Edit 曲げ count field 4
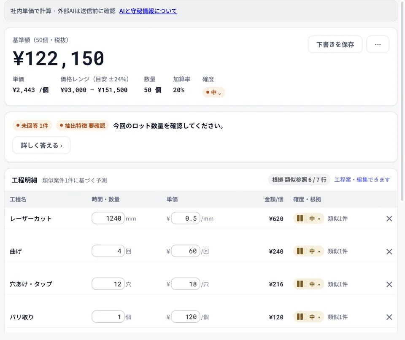The image size is (405, 340). tap(108, 251)
